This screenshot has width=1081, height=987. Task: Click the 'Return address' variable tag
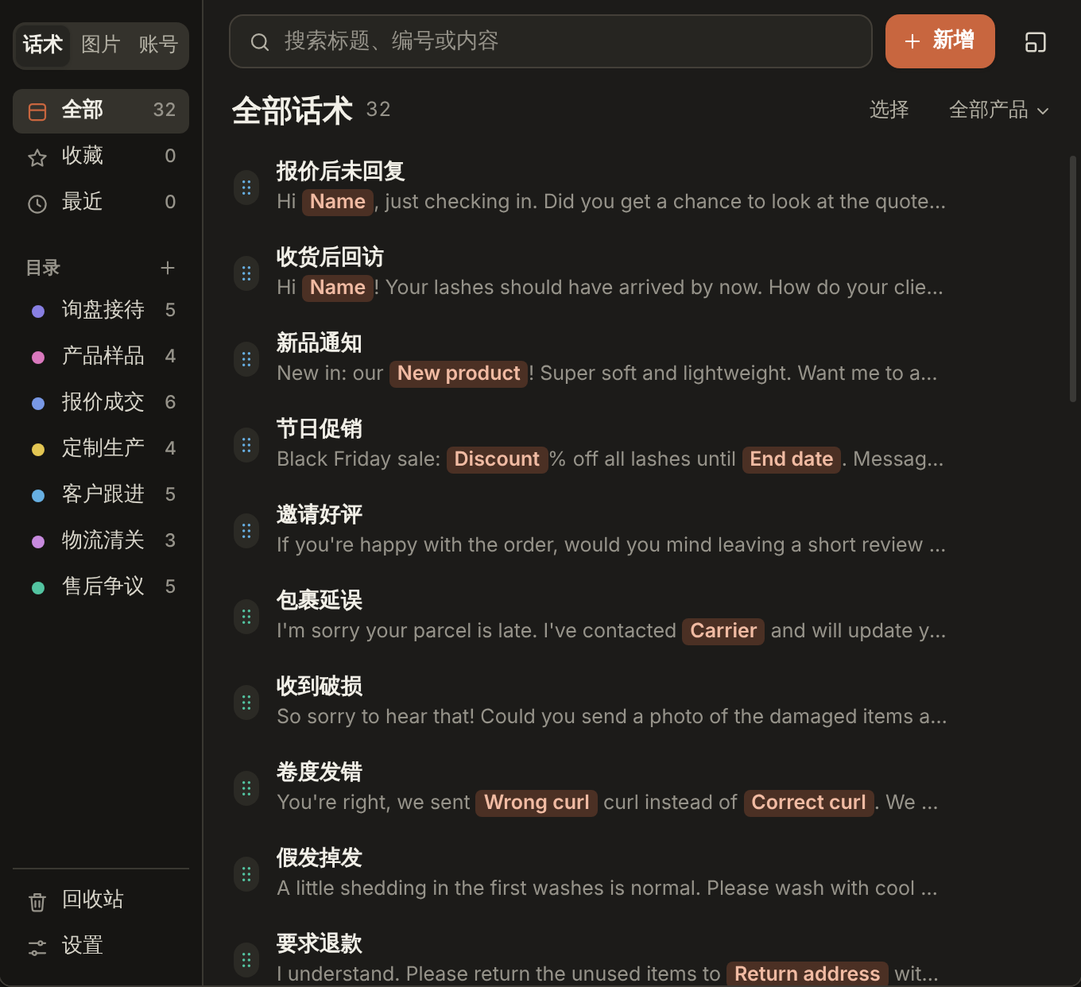tap(807, 974)
